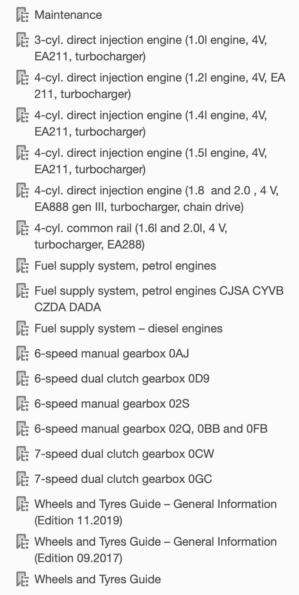The width and height of the screenshot is (299, 595).
Task: Click icon next to 6-speed manual gearbox 0AJ
Action: 23,354
